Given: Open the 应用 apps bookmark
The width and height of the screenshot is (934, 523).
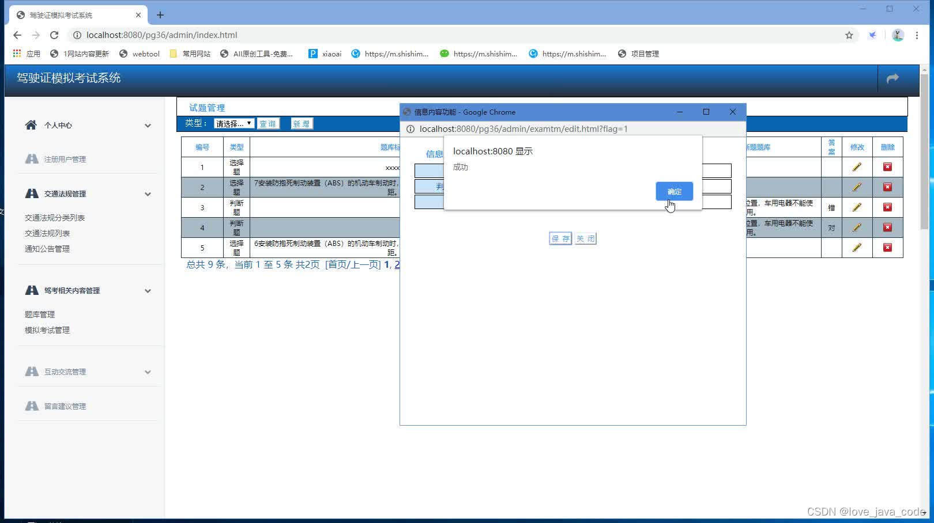Looking at the screenshot, I should (27, 54).
